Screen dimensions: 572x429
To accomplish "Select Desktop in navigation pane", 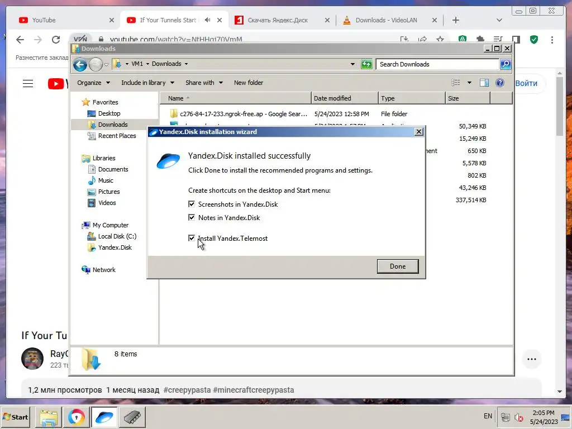I will coord(109,113).
